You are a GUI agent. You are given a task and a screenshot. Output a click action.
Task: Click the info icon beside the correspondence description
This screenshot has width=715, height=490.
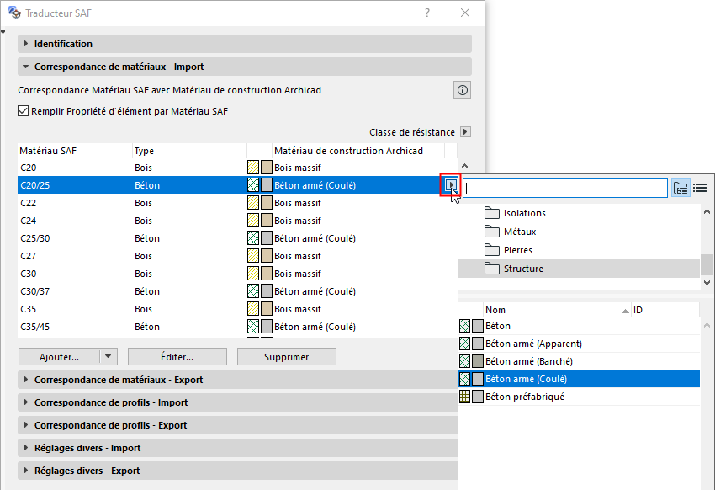[x=462, y=90]
